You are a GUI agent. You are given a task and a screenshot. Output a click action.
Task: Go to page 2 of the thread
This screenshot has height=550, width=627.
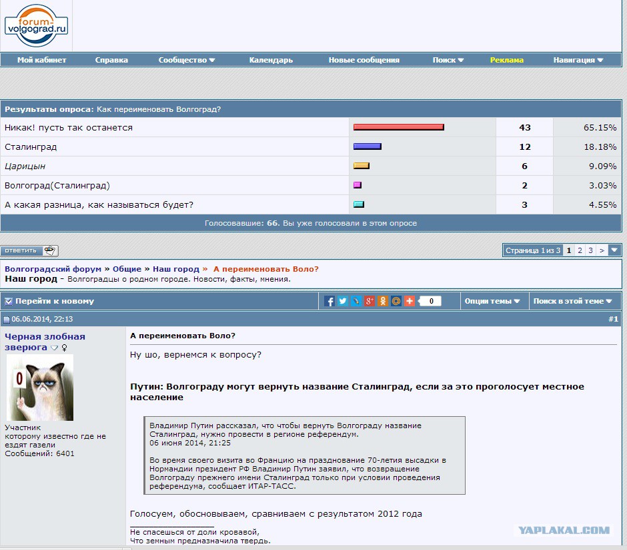pos(580,250)
